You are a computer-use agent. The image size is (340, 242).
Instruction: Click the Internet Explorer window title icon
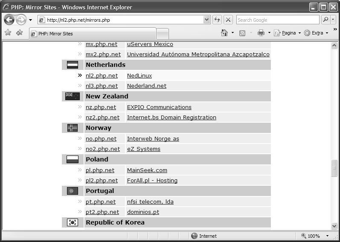click(x=6, y=7)
